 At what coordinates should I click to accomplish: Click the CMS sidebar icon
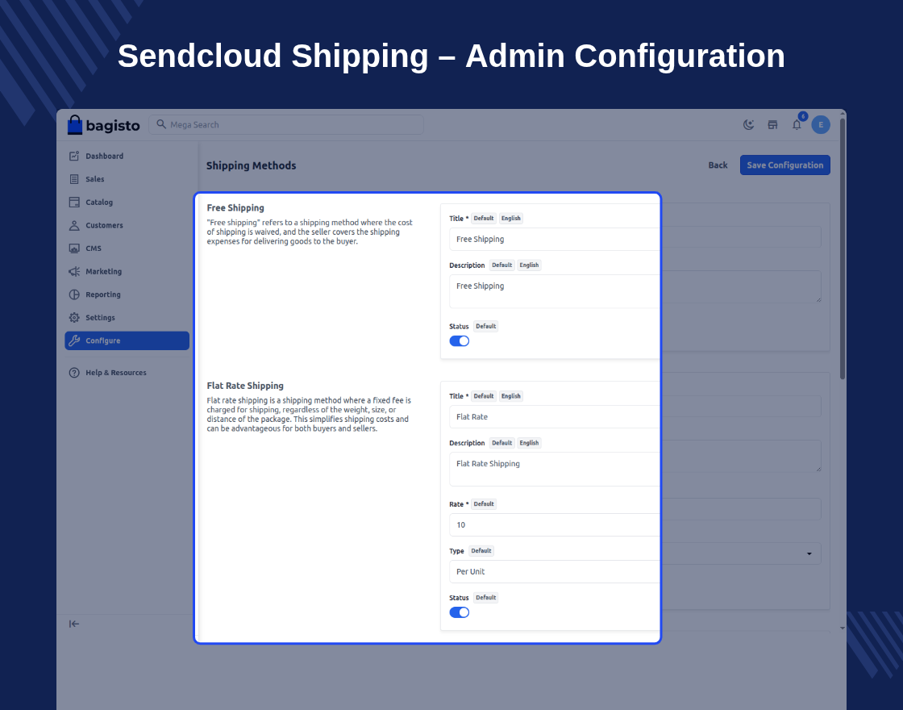(74, 248)
